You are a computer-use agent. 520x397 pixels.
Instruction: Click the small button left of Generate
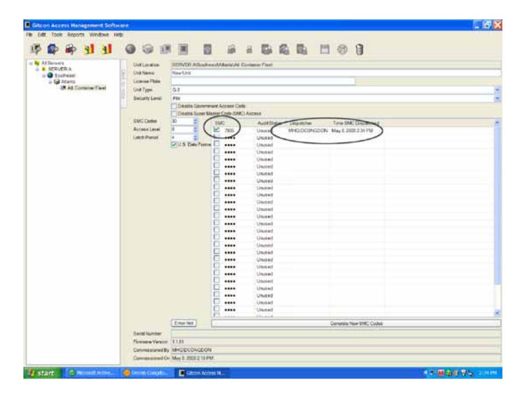pyautogui.click(x=184, y=323)
